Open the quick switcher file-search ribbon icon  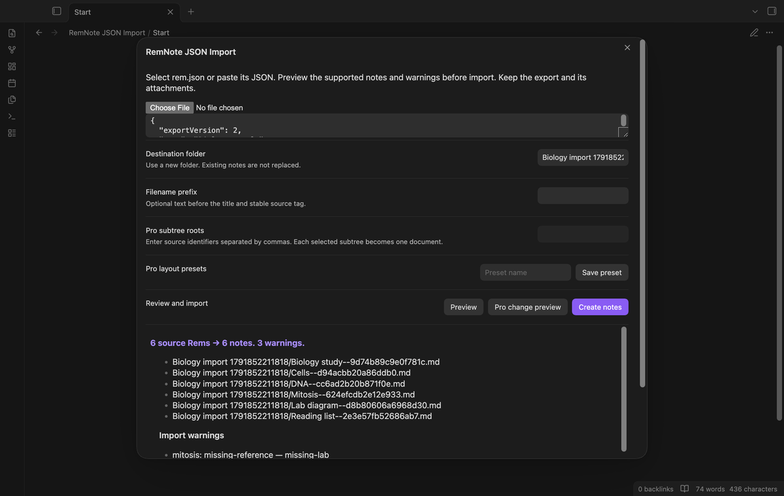point(12,33)
